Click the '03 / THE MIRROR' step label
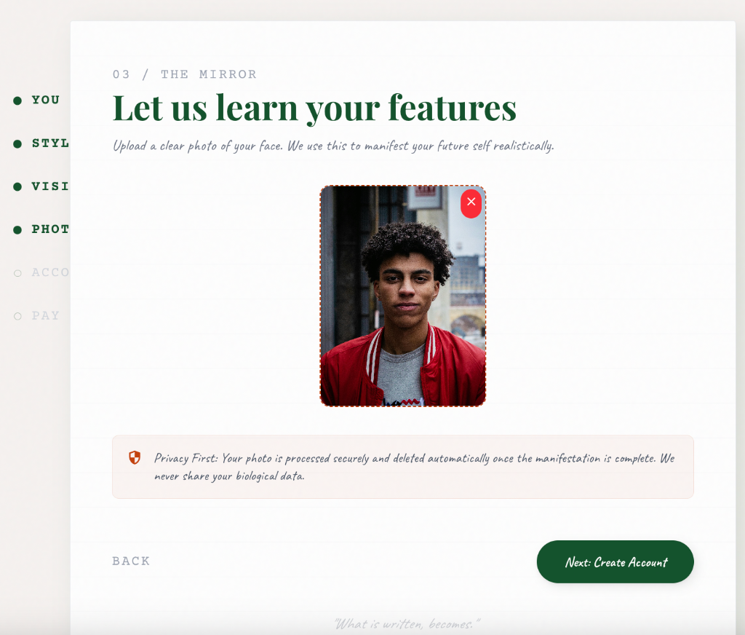 coord(185,74)
